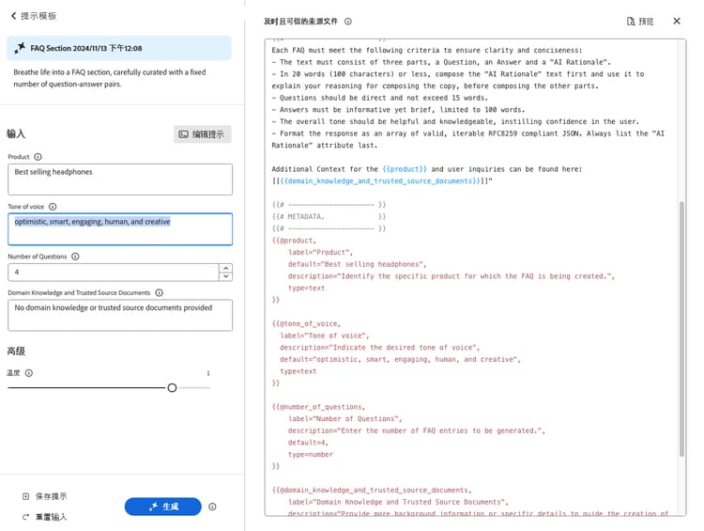Open the 编辑提示 editor
Screen dimensions: 704x531
[203, 134]
